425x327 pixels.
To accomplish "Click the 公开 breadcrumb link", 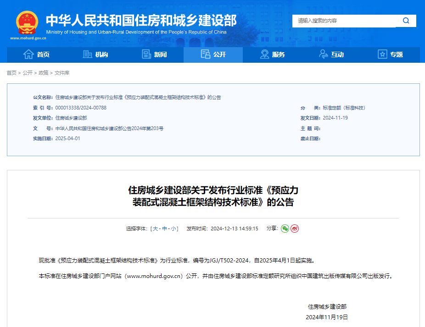I will (x=28, y=73).
